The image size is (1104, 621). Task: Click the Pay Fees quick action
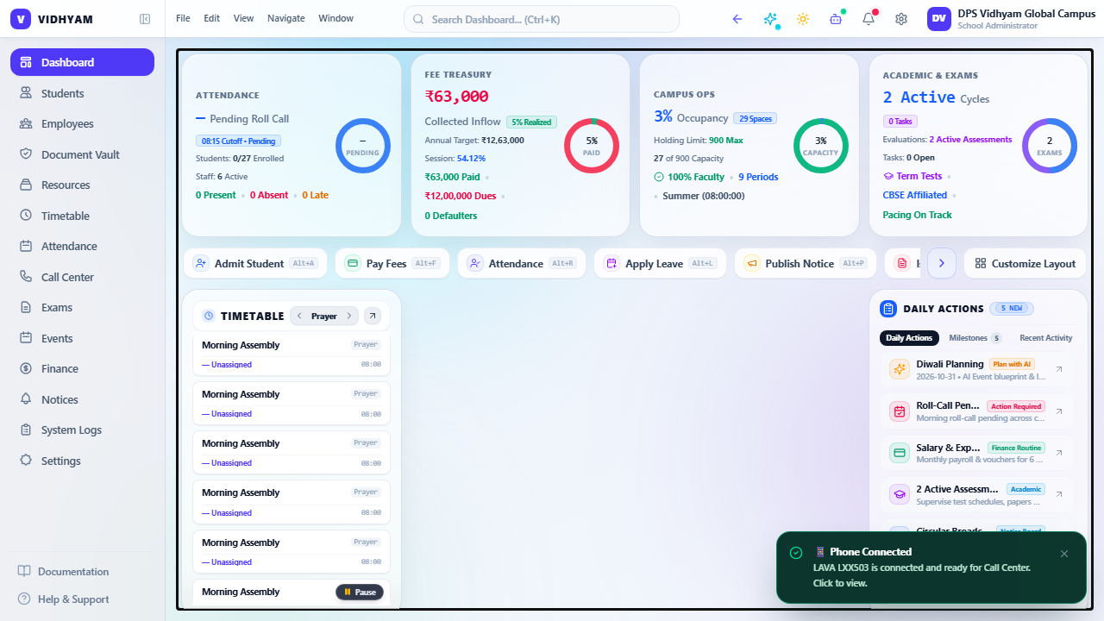(x=392, y=264)
